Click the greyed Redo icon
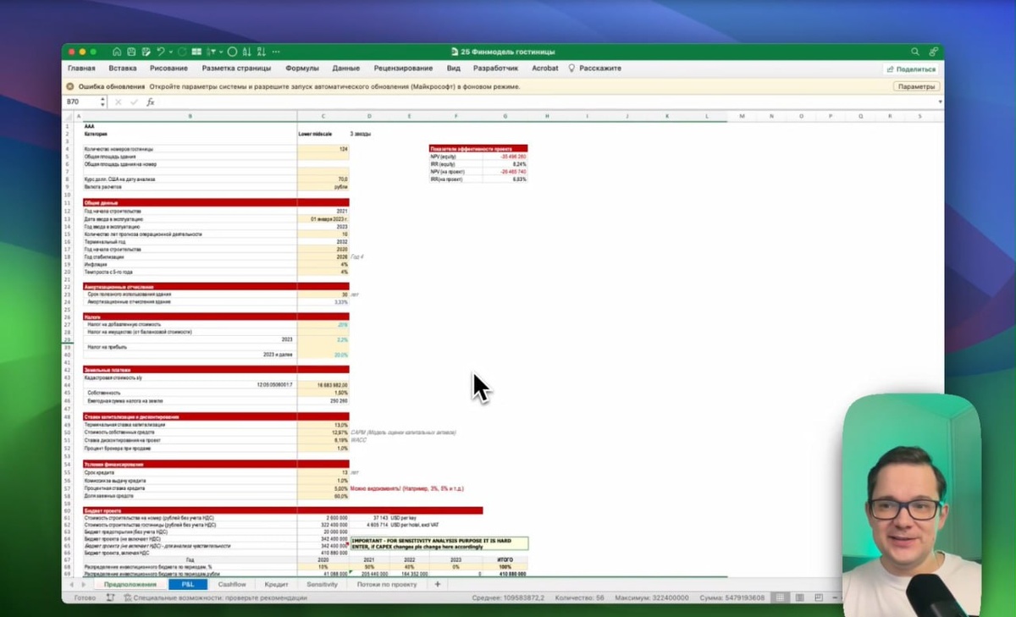 pos(182,52)
